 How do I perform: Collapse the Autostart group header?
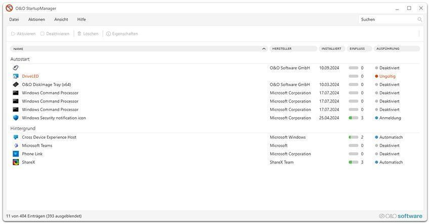pos(20,59)
